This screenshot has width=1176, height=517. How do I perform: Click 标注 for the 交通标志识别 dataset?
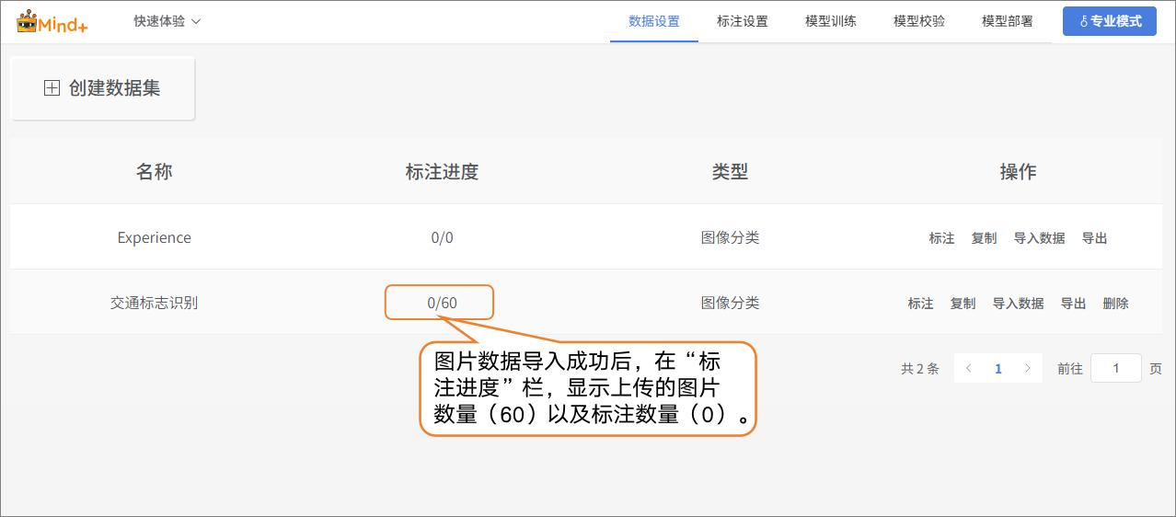click(920, 304)
